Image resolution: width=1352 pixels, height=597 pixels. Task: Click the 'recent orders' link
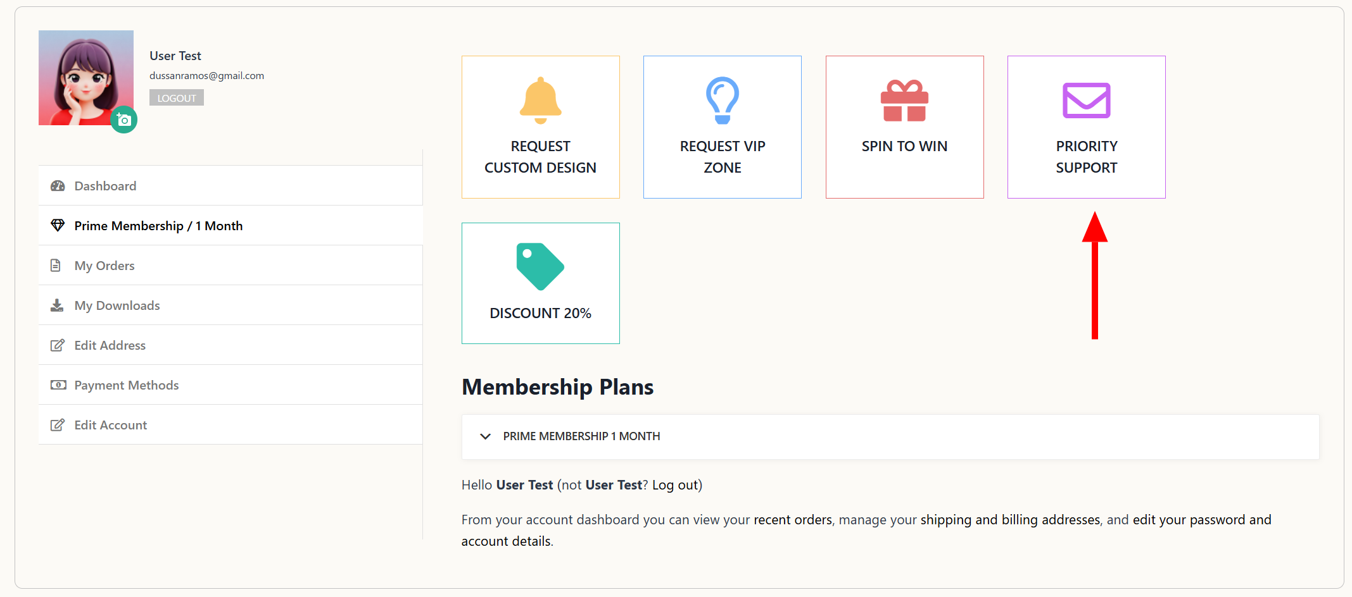[792, 520]
